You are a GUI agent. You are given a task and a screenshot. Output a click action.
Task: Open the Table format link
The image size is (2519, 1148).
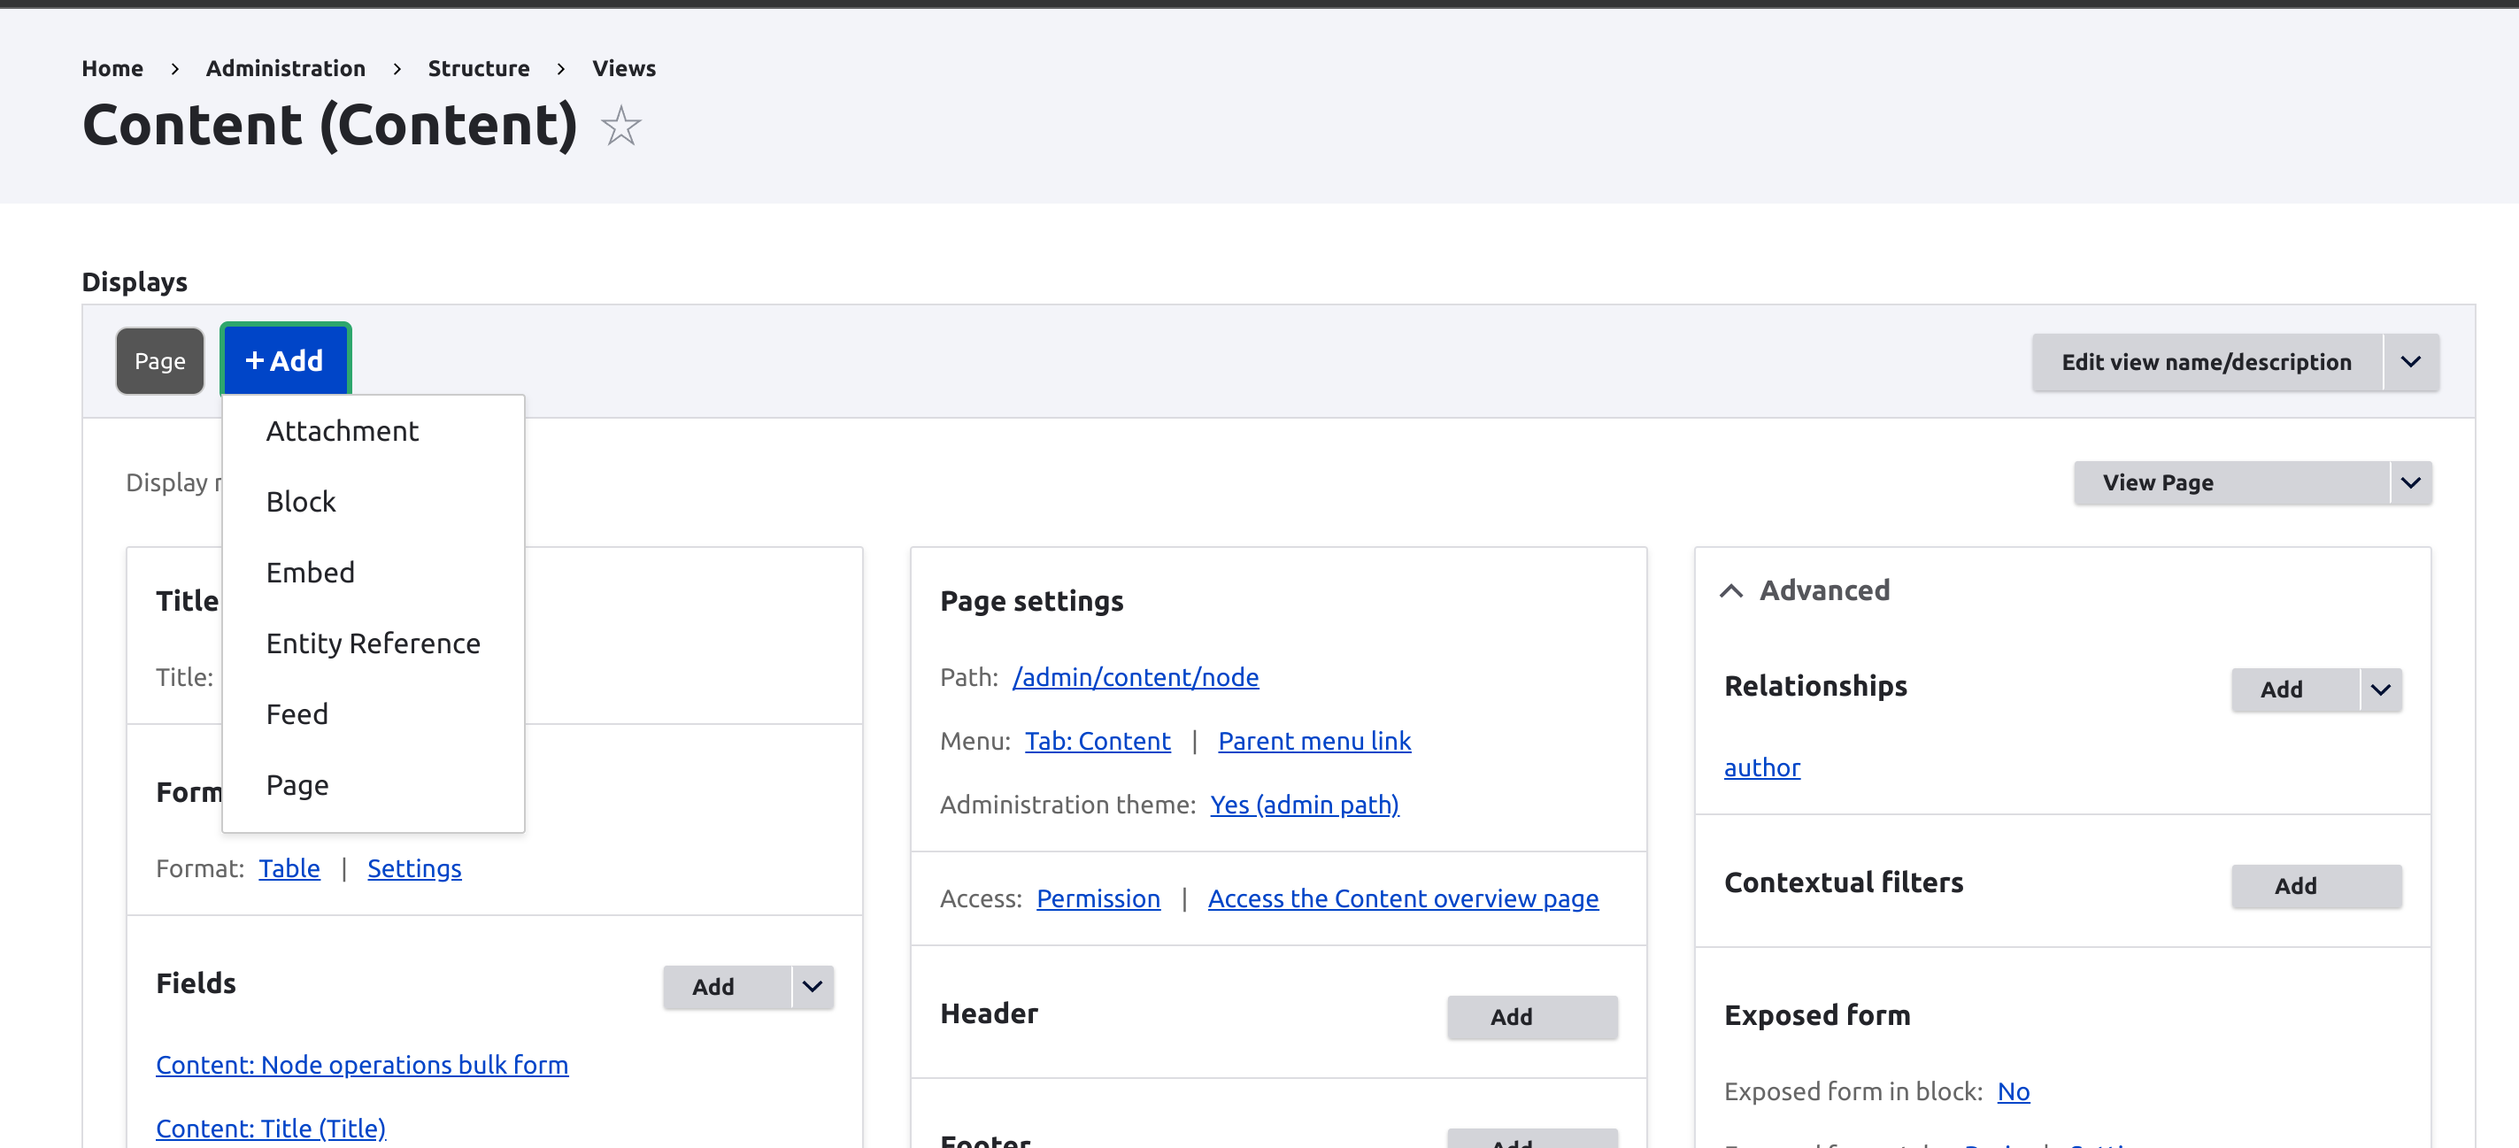289,868
